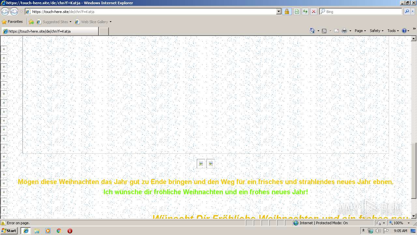Open Windows Explorer folder taskbar icon
This screenshot has width=417, height=235.
point(37,231)
